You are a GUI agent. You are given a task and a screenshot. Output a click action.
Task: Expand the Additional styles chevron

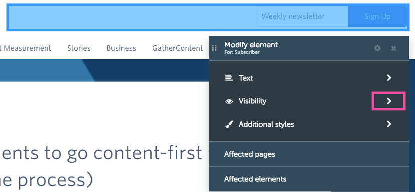point(389,124)
